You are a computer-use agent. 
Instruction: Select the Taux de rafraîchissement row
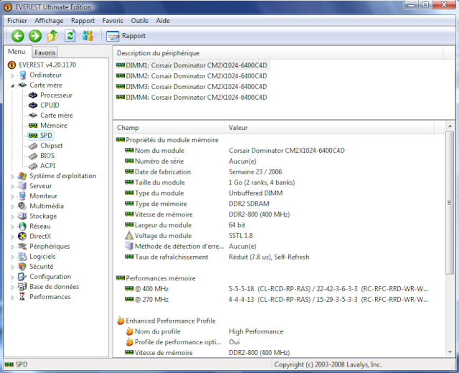280,257
